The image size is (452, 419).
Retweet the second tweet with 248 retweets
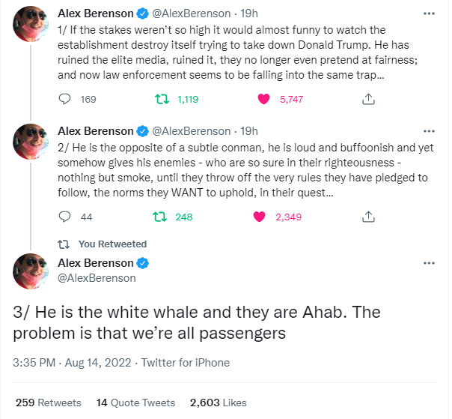(x=159, y=217)
